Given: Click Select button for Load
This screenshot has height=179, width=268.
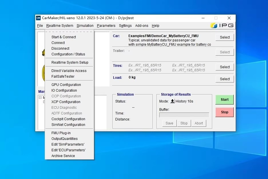Looking at the screenshot, I should click(225, 79).
